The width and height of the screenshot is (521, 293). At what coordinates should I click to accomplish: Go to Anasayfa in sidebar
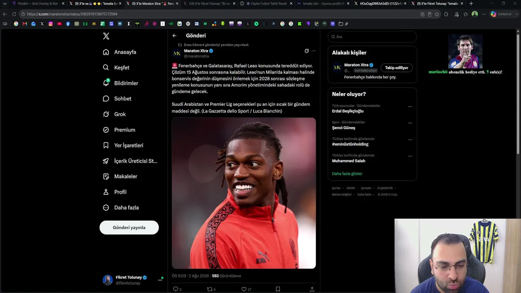120,52
